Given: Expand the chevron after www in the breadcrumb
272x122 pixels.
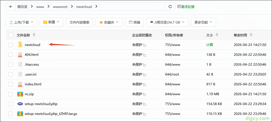Looking at the screenshot, I should click(x=49, y=7).
